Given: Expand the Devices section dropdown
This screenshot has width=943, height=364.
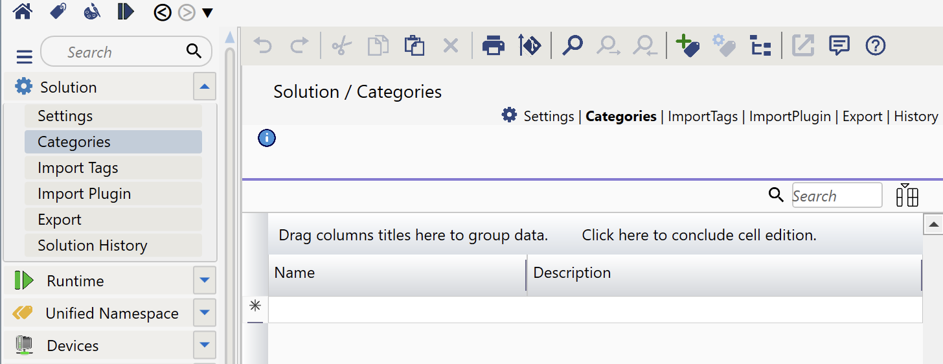Looking at the screenshot, I should 205,345.
